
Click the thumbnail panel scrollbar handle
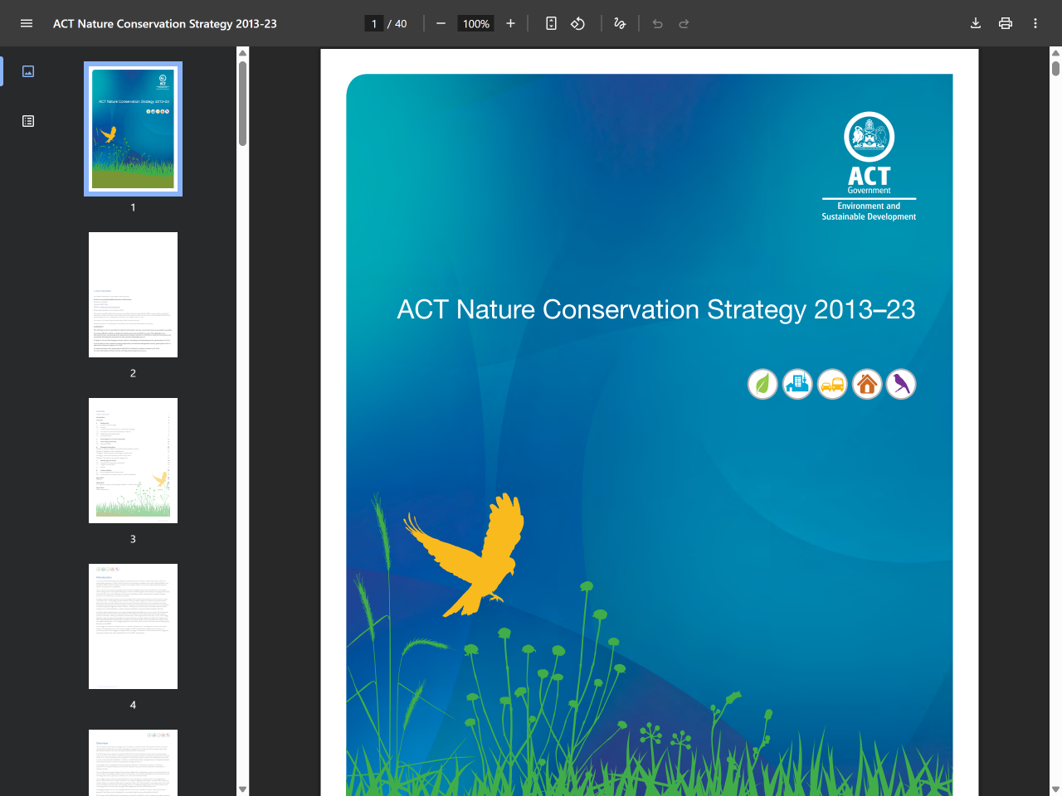click(x=242, y=104)
